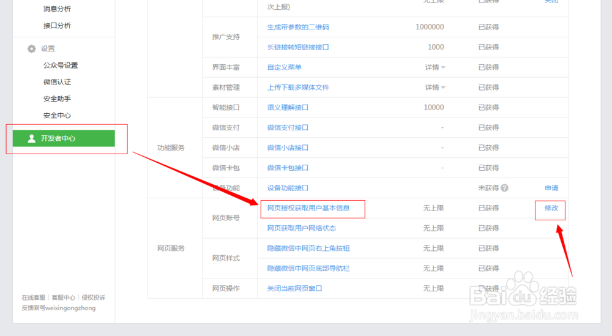Viewport: 612px width, 336px height.
Task: Open the 语义理解接口 link
Action: pos(288,107)
